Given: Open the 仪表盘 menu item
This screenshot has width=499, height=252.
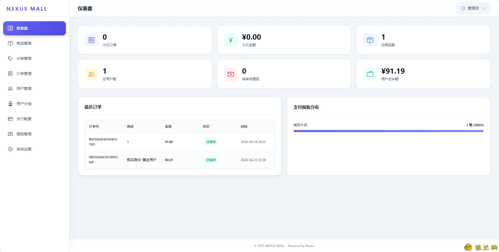Looking at the screenshot, I should (34, 28).
